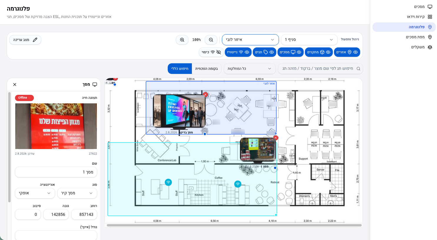Image resolution: width=437 pixels, height=240 pixels.
Task: Remove the מסך 1 screen via red X
Action: pyautogui.click(x=276, y=138)
